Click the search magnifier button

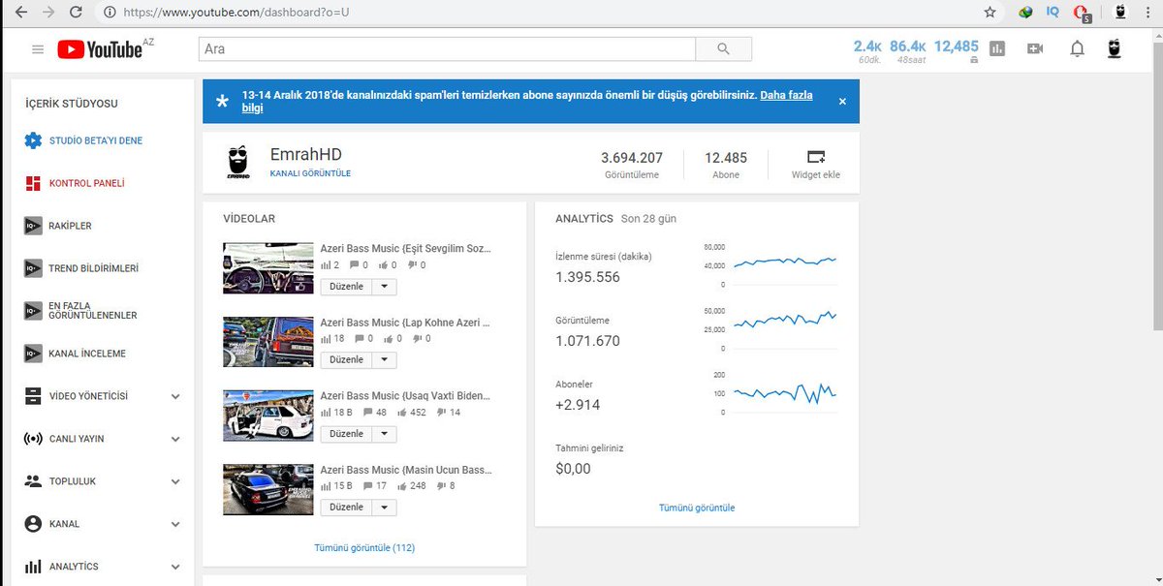click(x=724, y=49)
